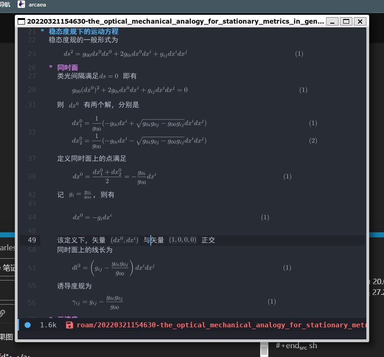The width and height of the screenshot is (384, 357).
Task: Click the 1.6k buffer size indicator
Action: 48,325
